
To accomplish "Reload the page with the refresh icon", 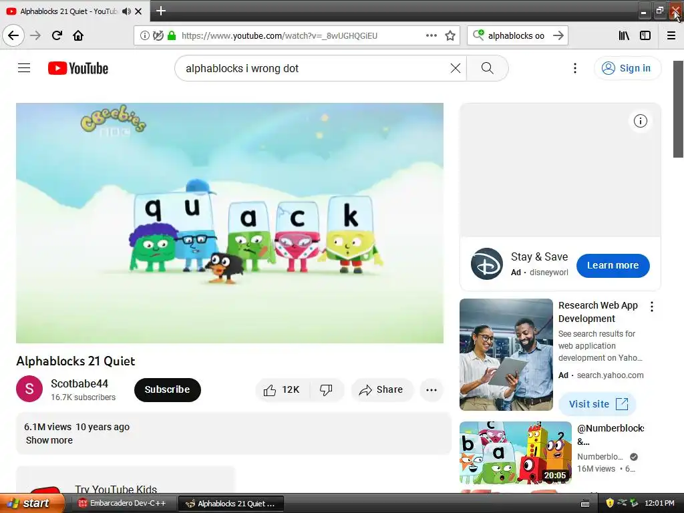I will tap(57, 35).
